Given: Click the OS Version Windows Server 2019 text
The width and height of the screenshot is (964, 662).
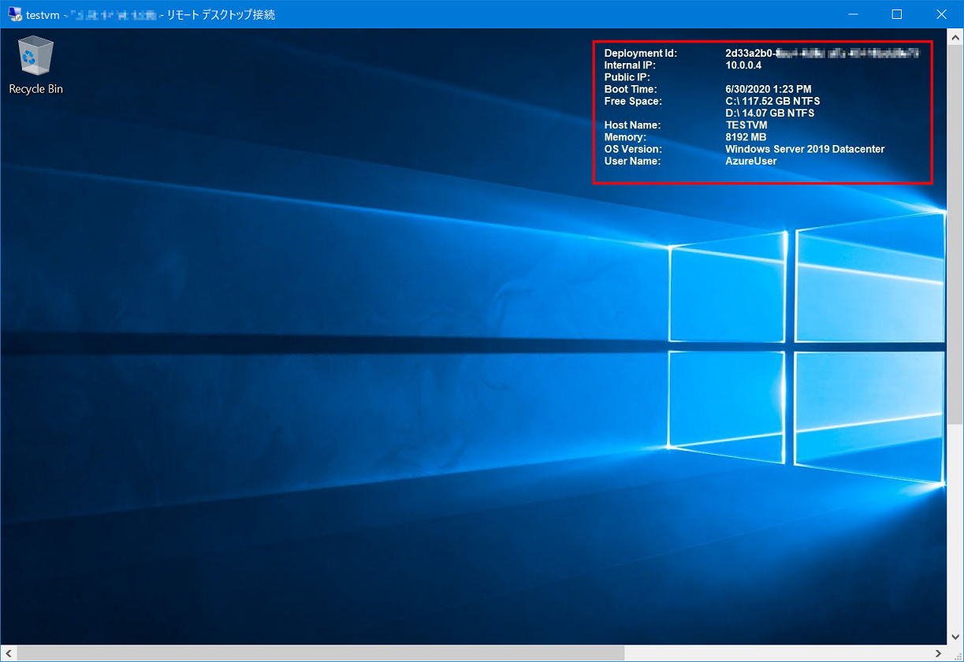Looking at the screenshot, I should [804, 148].
